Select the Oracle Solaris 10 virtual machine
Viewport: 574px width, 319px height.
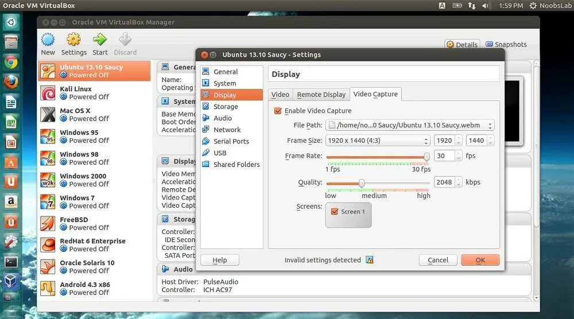tap(95, 267)
